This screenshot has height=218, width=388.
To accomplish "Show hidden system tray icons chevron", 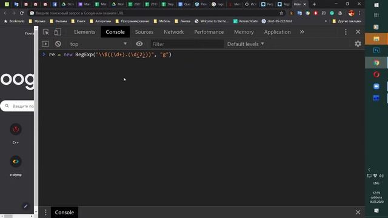I will 369,170.
